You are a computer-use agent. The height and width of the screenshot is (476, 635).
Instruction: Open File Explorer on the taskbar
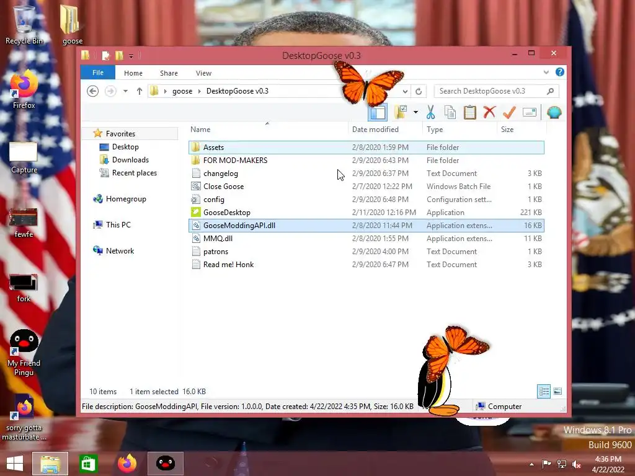click(50, 464)
